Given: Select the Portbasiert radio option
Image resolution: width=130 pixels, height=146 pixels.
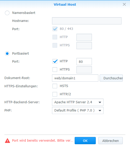Looking at the screenshot, I should tap(7, 54).
